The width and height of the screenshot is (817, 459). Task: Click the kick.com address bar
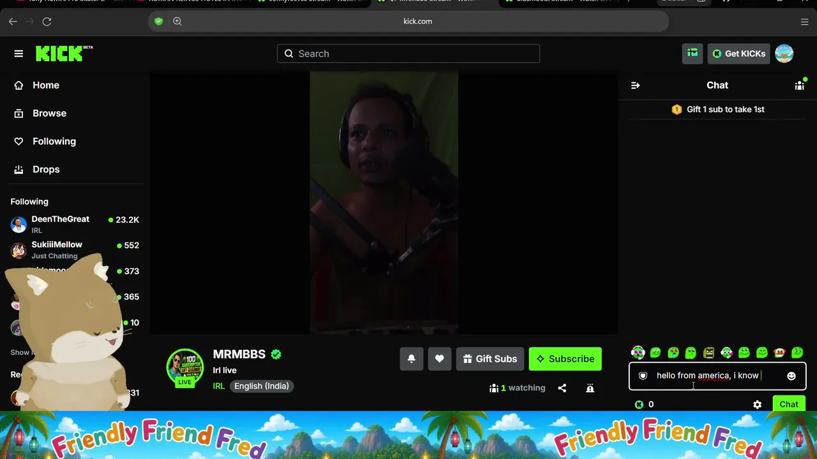pos(408,21)
